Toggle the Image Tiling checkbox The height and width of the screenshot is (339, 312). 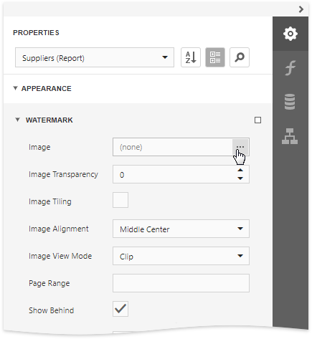120,200
